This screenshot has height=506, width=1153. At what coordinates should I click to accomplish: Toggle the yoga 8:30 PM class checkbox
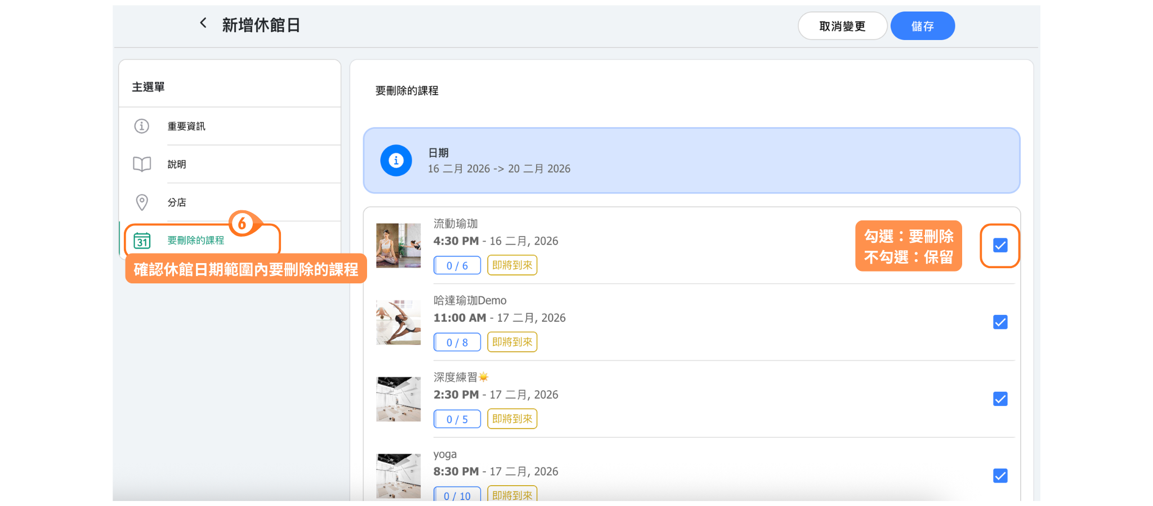pos(1000,476)
